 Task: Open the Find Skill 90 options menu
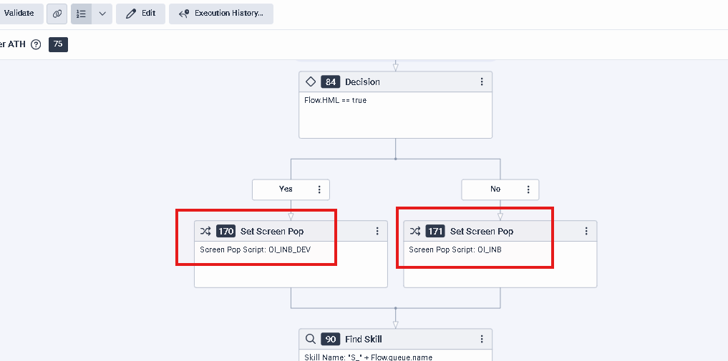tap(482, 339)
